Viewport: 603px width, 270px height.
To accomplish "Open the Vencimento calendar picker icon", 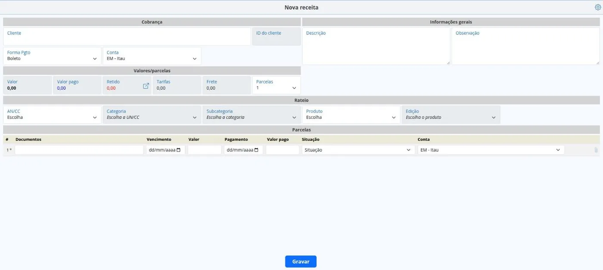I will [x=179, y=150].
